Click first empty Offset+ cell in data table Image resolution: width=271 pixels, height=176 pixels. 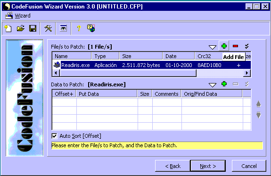pos(64,102)
